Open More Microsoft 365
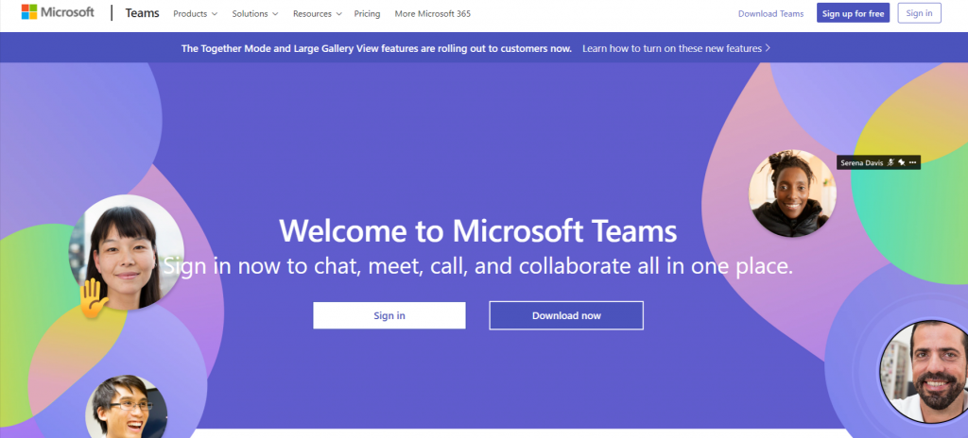 (433, 13)
